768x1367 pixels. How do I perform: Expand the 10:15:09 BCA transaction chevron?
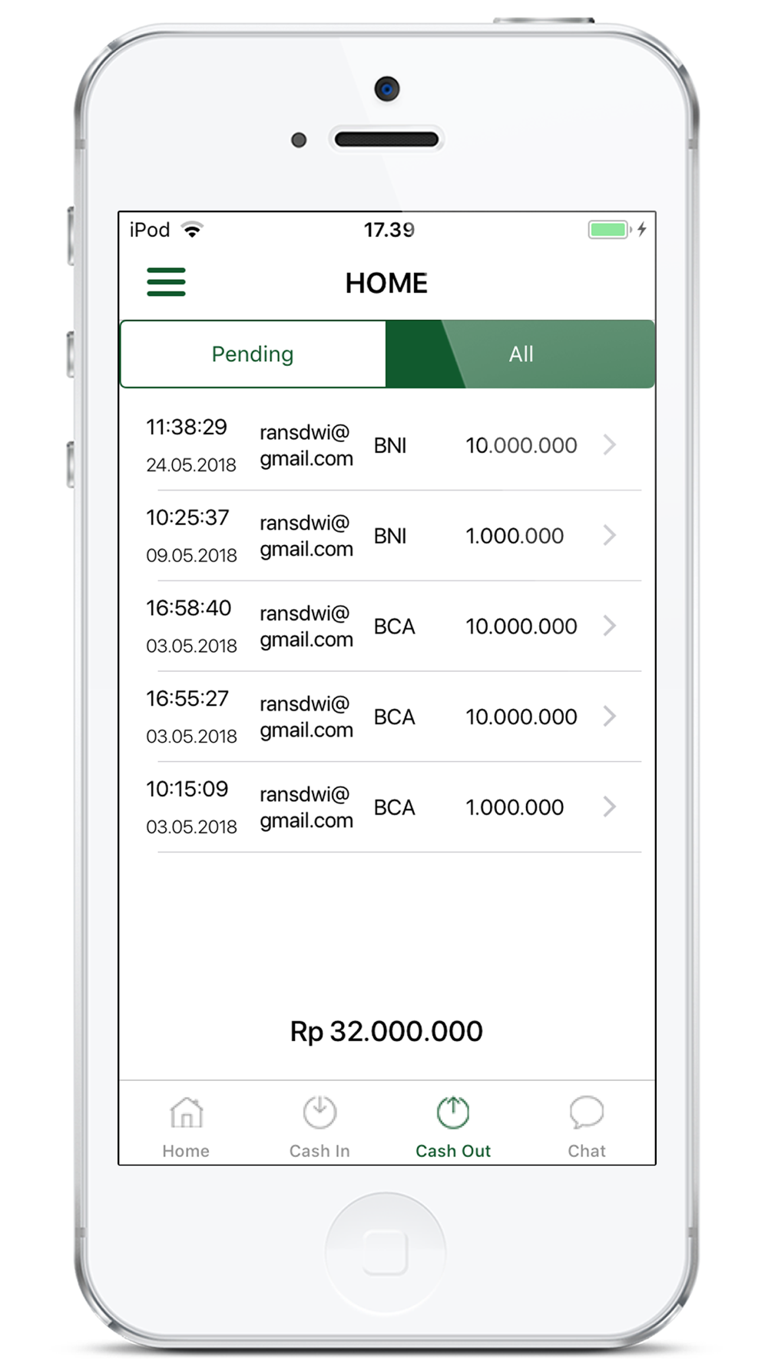[x=610, y=807]
